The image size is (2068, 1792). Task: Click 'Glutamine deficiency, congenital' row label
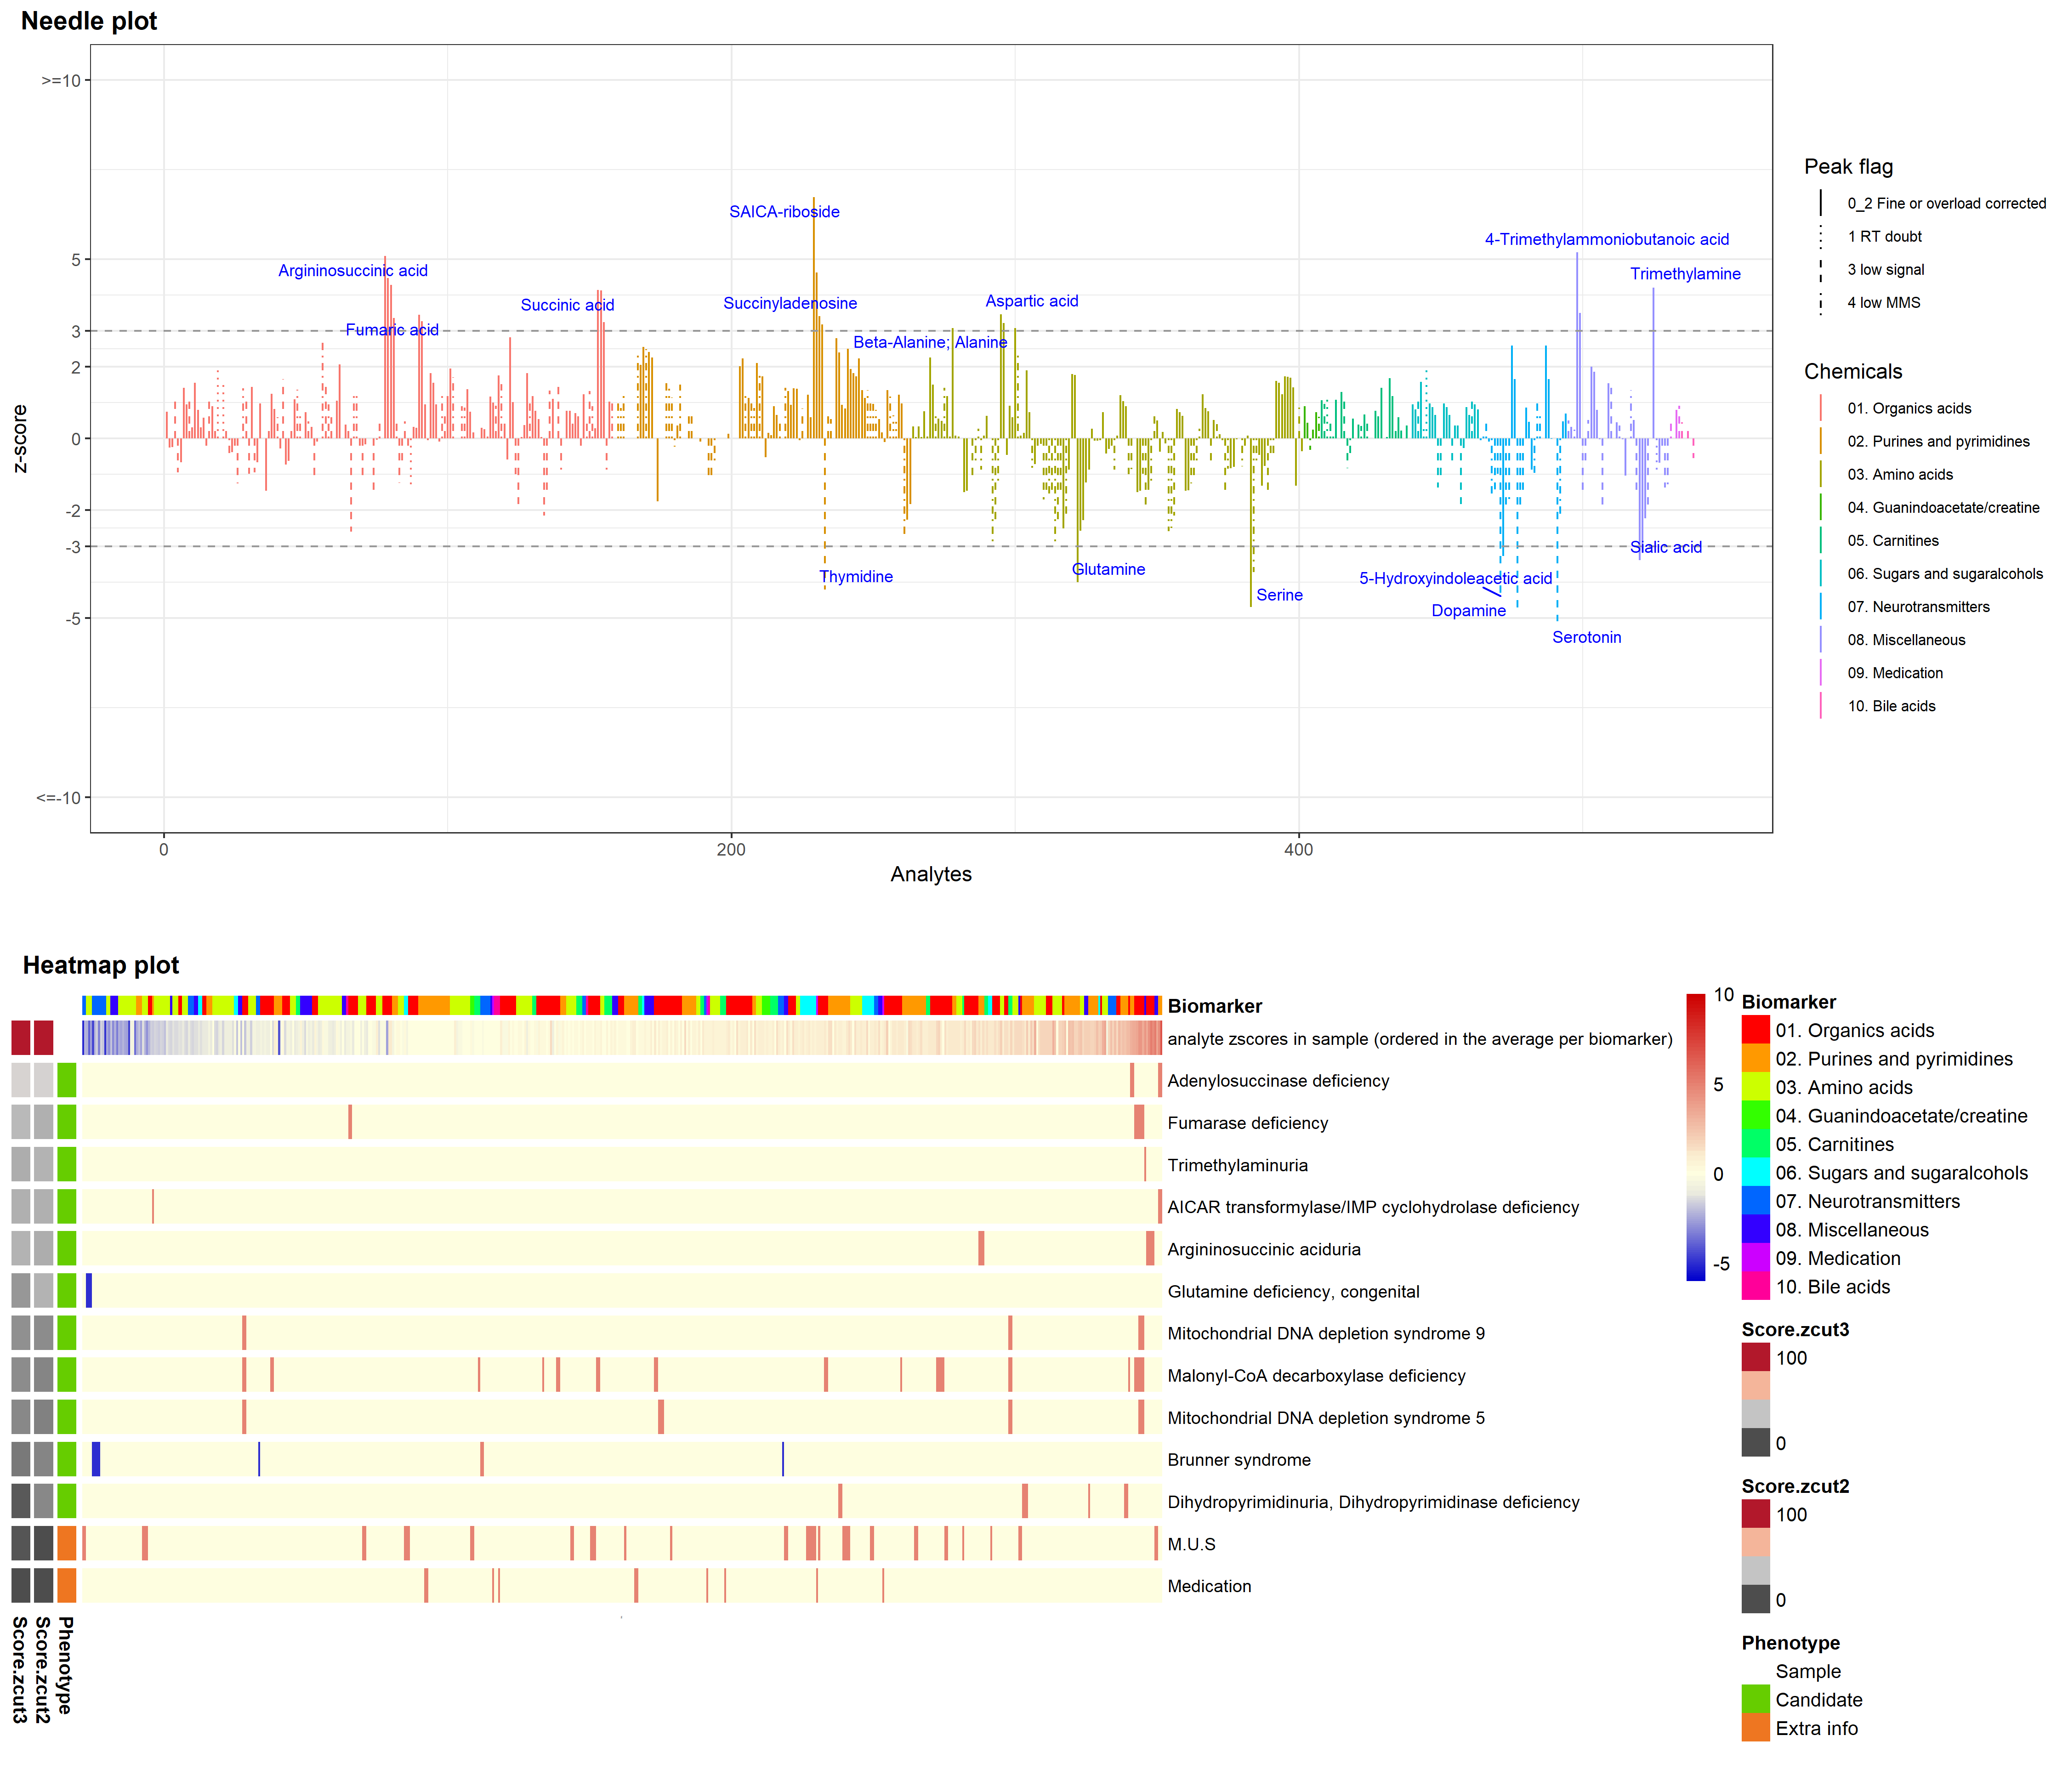click(x=1293, y=1291)
